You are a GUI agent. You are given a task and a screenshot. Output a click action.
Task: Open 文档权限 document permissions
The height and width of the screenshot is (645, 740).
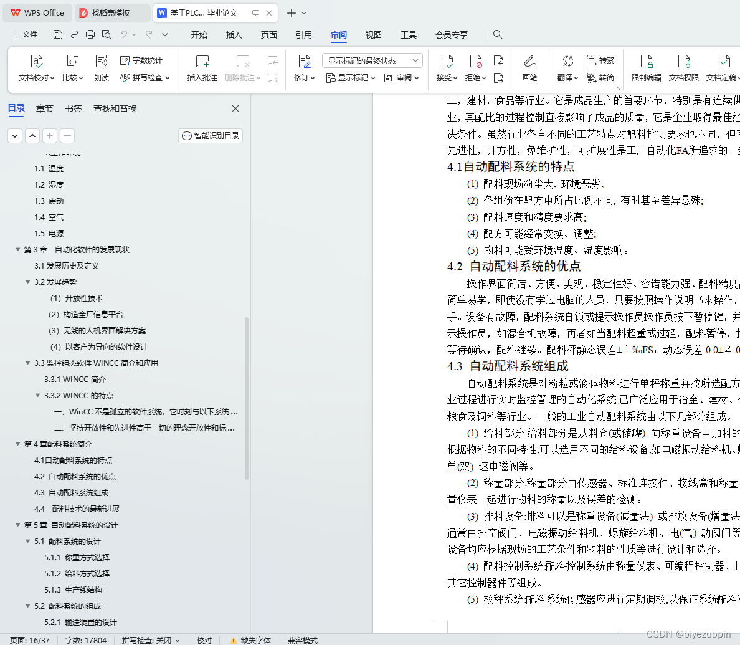(683, 68)
